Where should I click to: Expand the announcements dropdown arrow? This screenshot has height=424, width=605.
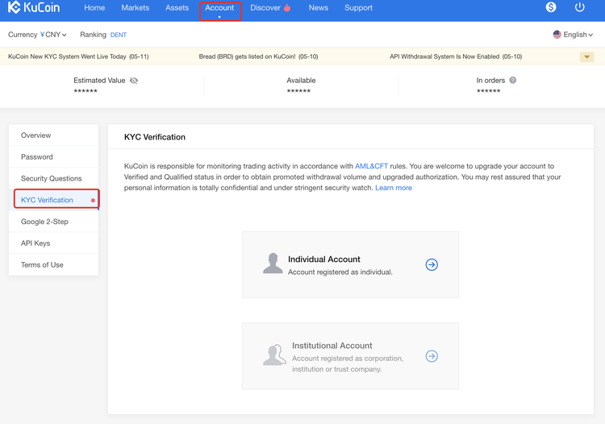pyautogui.click(x=586, y=57)
